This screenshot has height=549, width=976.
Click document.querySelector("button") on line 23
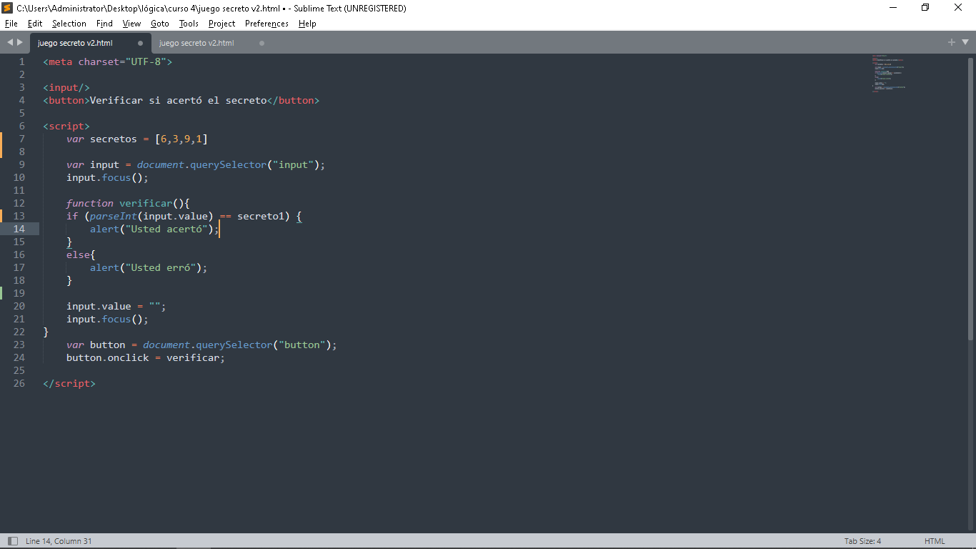coord(237,345)
